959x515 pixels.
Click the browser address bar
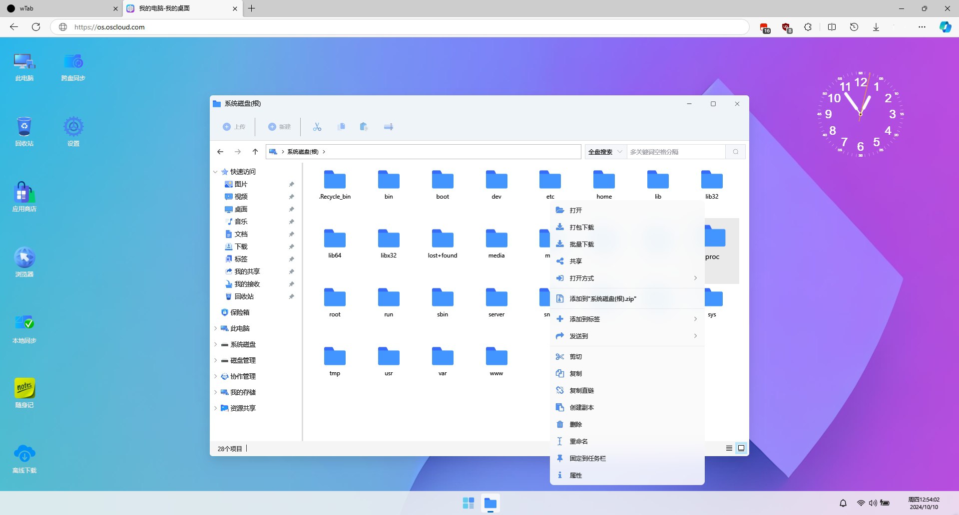click(400, 27)
